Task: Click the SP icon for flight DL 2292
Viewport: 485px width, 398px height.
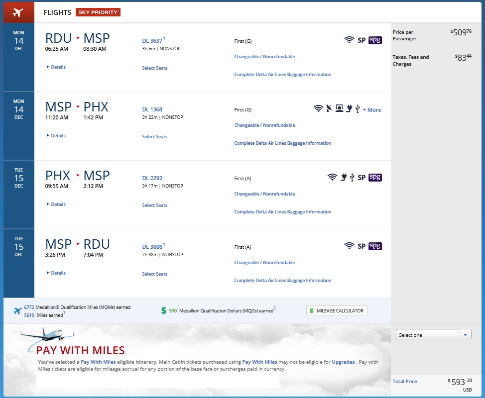Action: [x=362, y=178]
